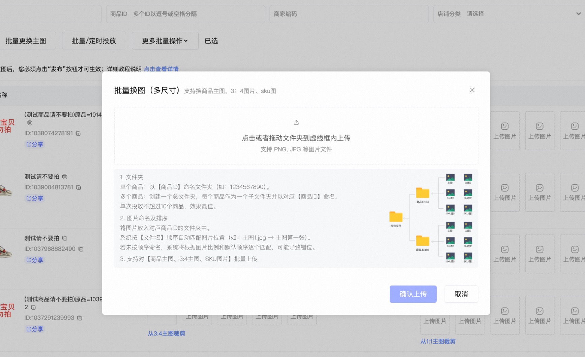
Task: Copy product ID 1037968682490
Action: [x=81, y=249]
